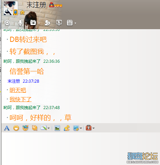Send a window shake nudge

pyautogui.click(x=35, y=128)
